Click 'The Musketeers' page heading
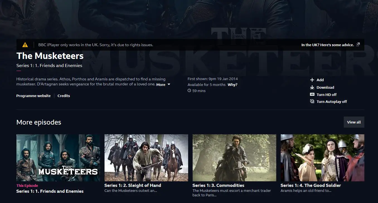 (50, 56)
